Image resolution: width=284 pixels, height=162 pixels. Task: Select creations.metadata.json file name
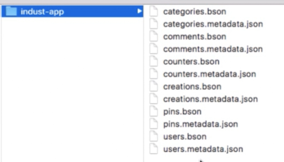pyautogui.click(x=210, y=99)
